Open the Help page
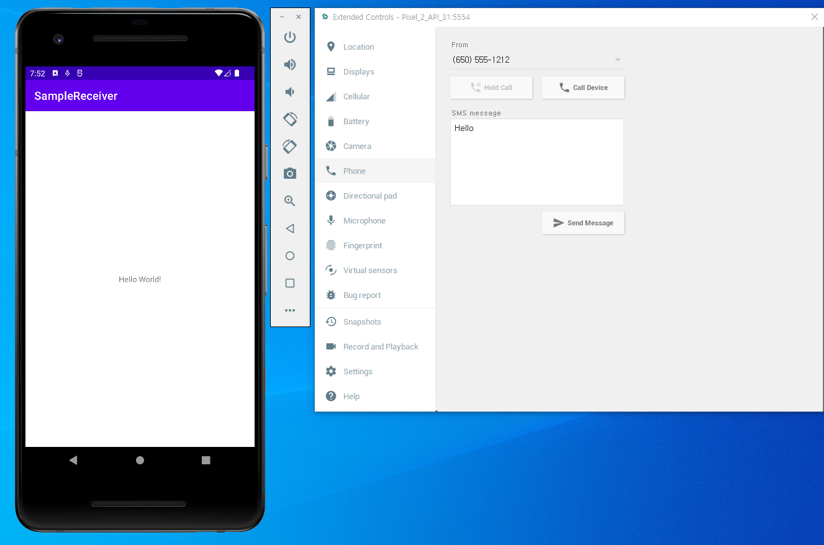Image resolution: width=824 pixels, height=545 pixels. point(375,396)
